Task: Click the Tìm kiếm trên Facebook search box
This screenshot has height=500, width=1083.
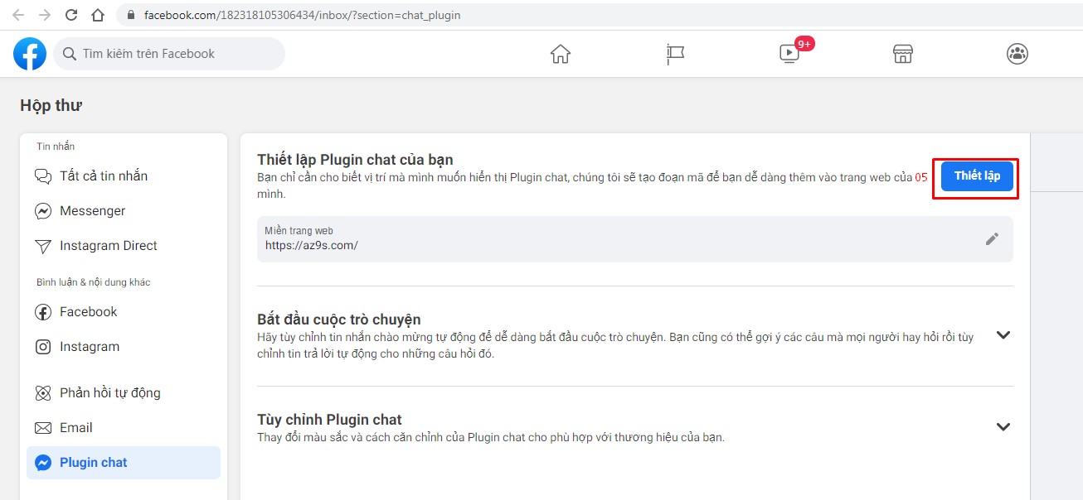Action: [x=170, y=54]
